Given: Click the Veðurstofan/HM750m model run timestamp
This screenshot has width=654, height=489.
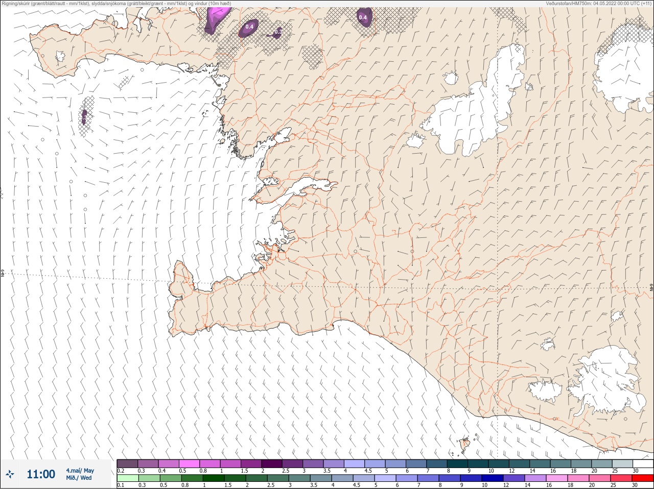Looking at the screenshot, I should (598, 4).
